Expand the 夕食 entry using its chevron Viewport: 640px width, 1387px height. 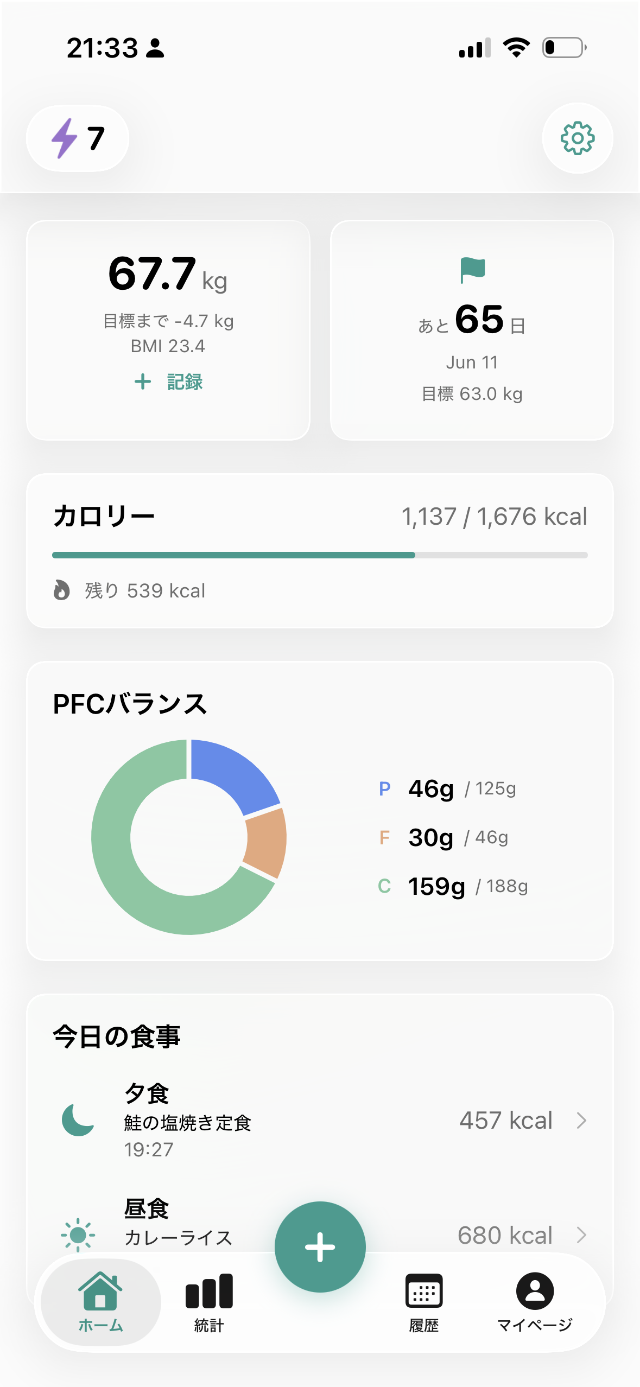coord(581,1121)
